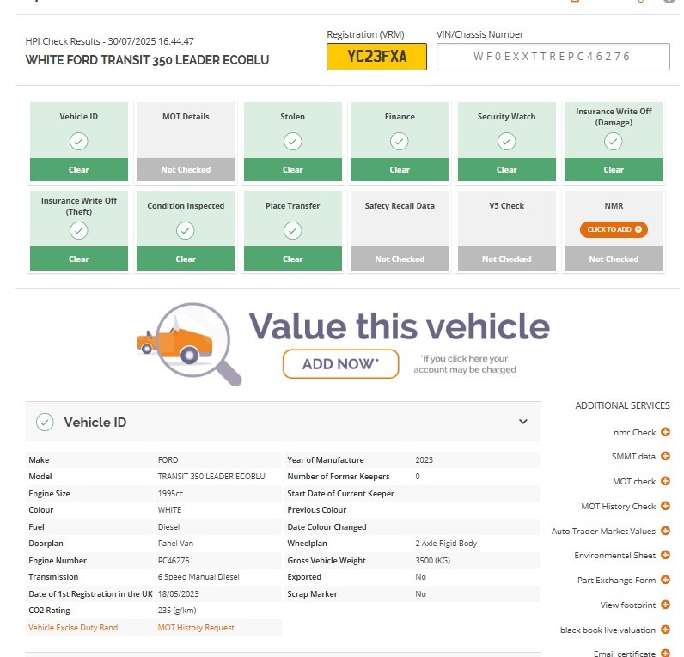The width and height of the screenshot is (684, 657).
Task: Click Clear status under Finance tile
Action: tap(400, 169)
